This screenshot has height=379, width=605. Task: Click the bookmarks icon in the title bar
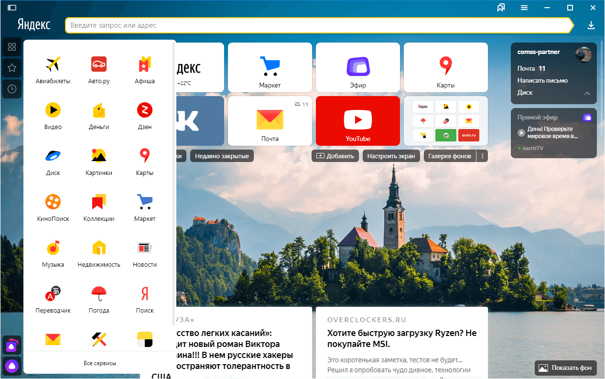pyautogui.click(x=501, y=8)
